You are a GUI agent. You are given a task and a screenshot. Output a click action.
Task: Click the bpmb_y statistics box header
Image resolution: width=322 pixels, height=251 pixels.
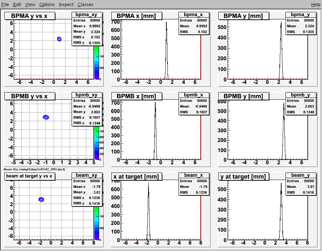tap(301, 95)
